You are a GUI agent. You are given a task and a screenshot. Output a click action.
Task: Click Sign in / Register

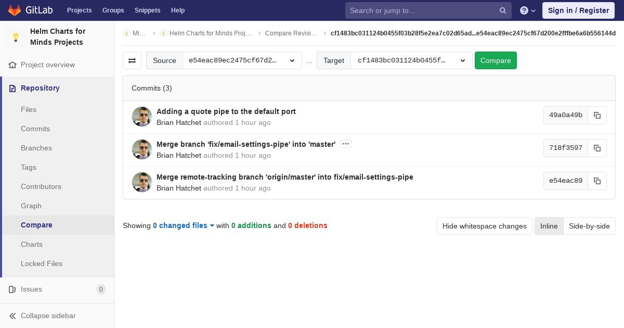(x=578, y=10)
